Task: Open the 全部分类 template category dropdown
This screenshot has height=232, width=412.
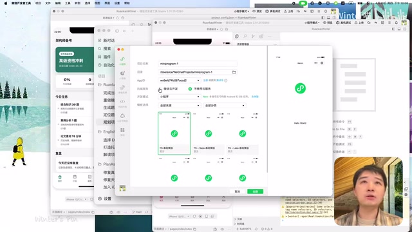Action: coord(225,106)
